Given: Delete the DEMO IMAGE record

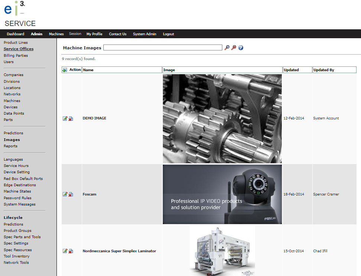Looking at the screenshot, I should (71, 118).
